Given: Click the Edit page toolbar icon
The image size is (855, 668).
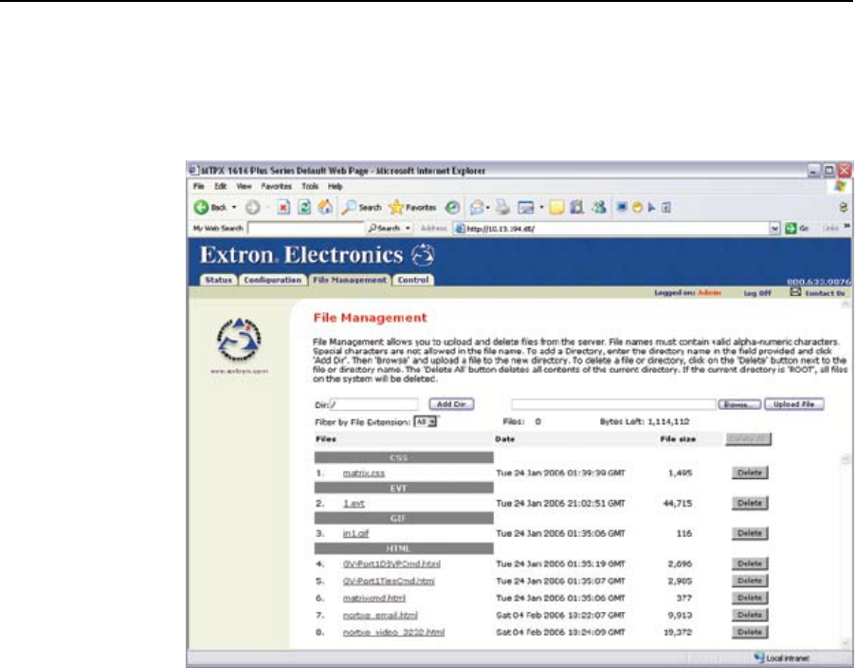Looking at the screenshot, I should click(526, 208).
